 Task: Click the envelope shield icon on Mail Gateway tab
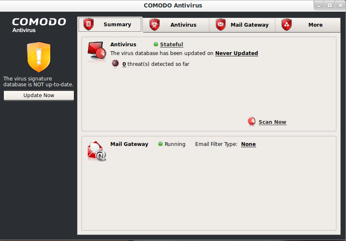(221, 25)
